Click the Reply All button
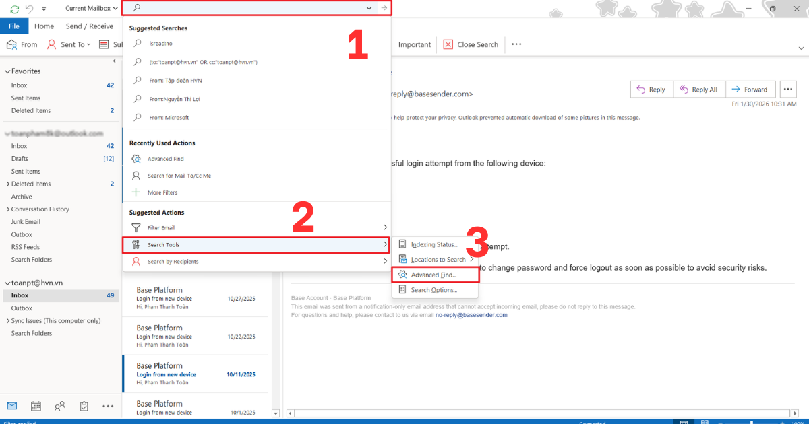Viewport: 809px width, 424px height. 699,89
